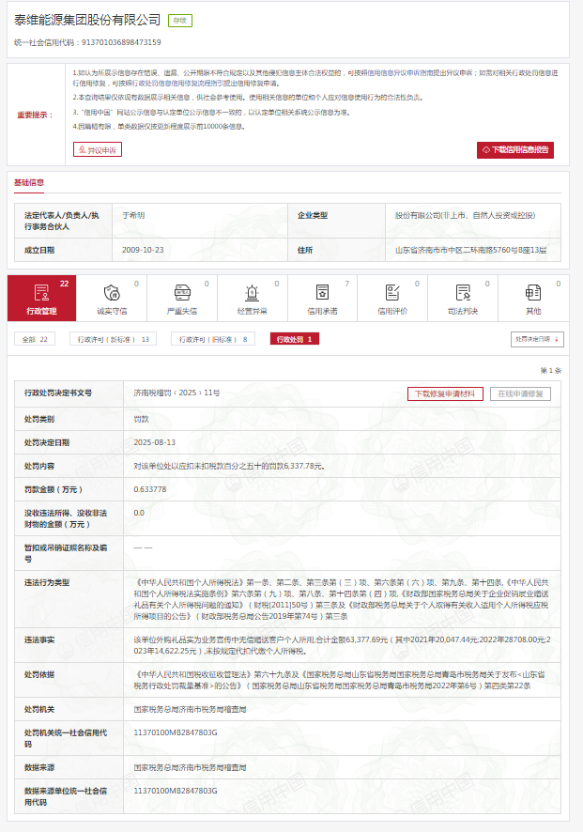Click the green 存续 status badge
Viewport: 583px width, 832px height.
coord(180,21)
